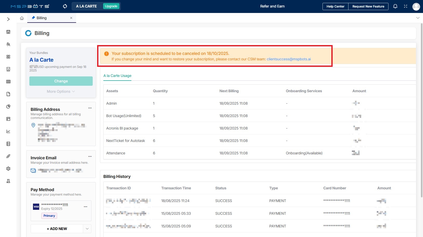The image size is (423, 237).
Task: Expand More Options under A la Carte
Action: 61,91
